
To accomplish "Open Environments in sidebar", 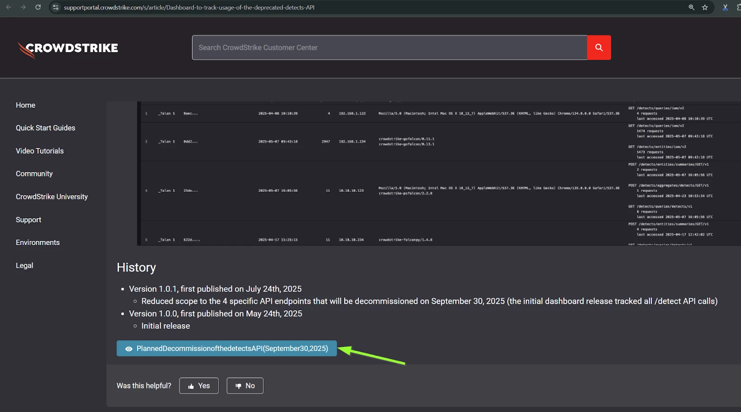I will click(38, 243).
